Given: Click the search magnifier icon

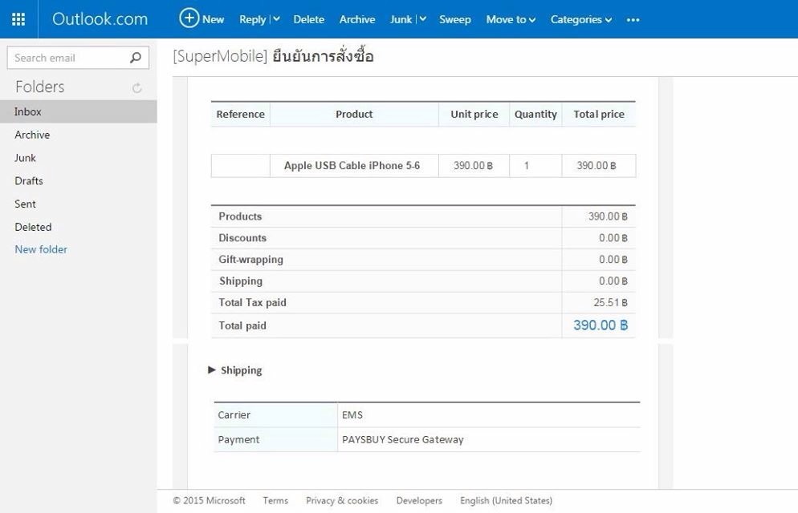Looking at the screenshot, I should (136, 58).
